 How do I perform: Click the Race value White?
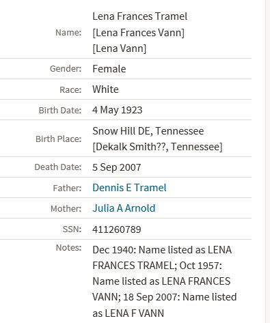pos(105,89)
